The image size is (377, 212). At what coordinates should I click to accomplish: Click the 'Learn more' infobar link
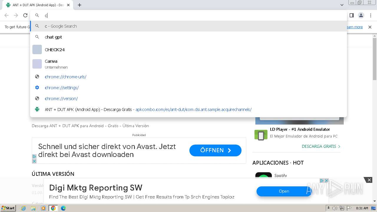tap(354, 27)
